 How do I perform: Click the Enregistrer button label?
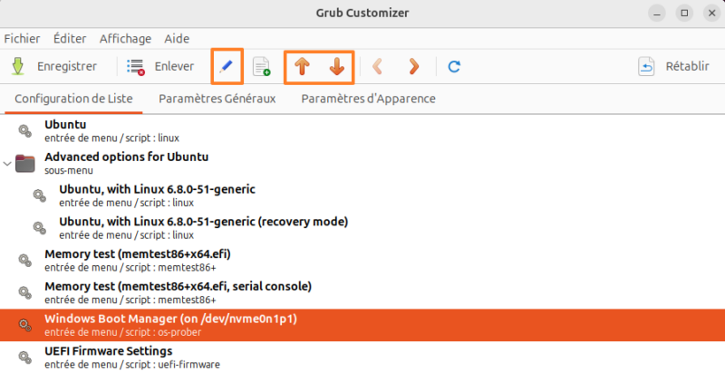pos(67,66)
